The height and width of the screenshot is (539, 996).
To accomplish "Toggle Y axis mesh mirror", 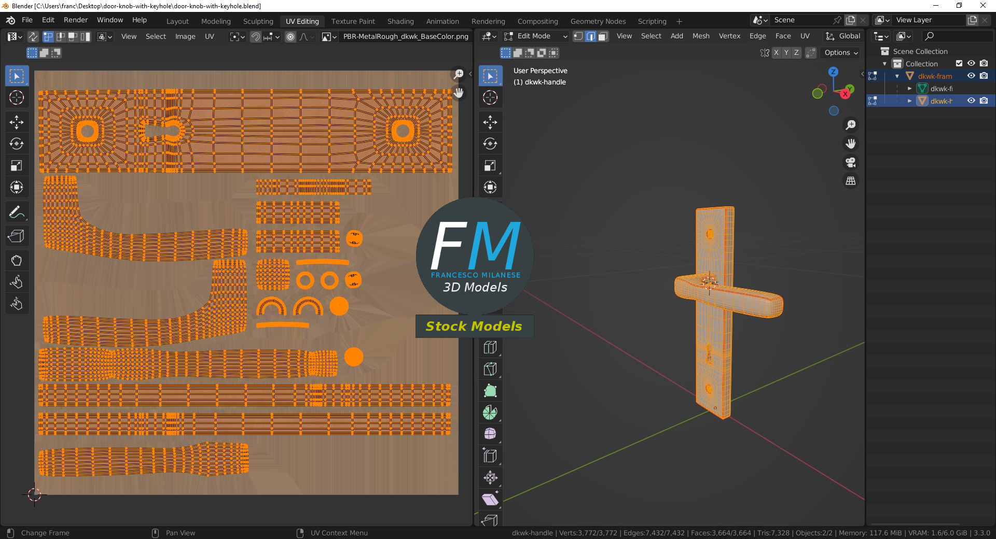I will pos(786,53).
